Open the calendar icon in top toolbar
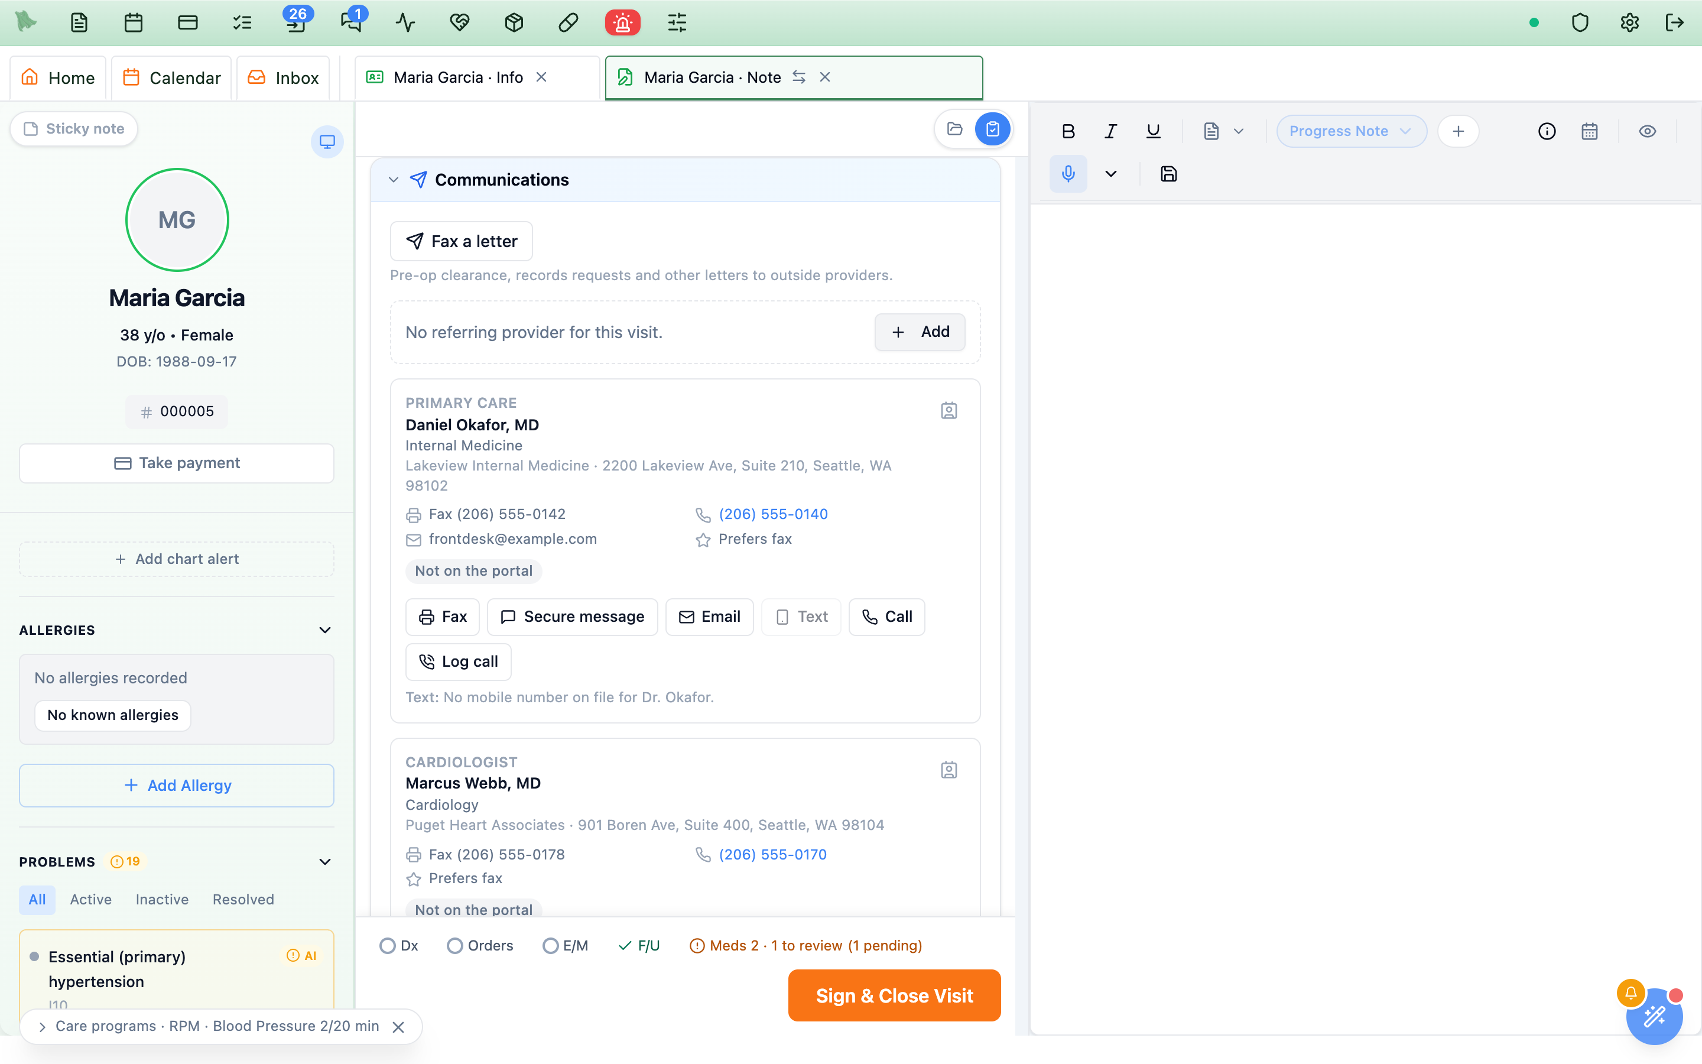The width and height of the screenshot is (1702, 1064). [x=134, y=22]
